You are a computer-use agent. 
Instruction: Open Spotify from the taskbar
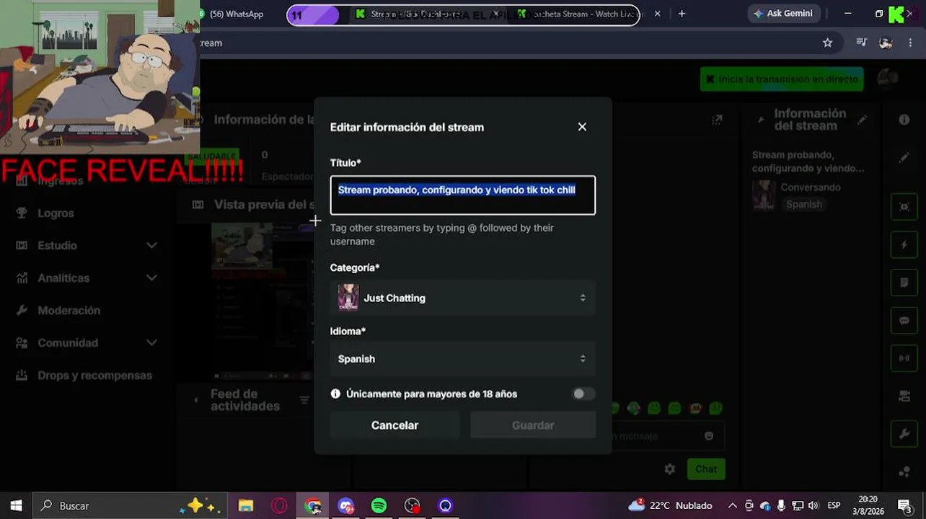pyautogui.click(x=379, y=506)
